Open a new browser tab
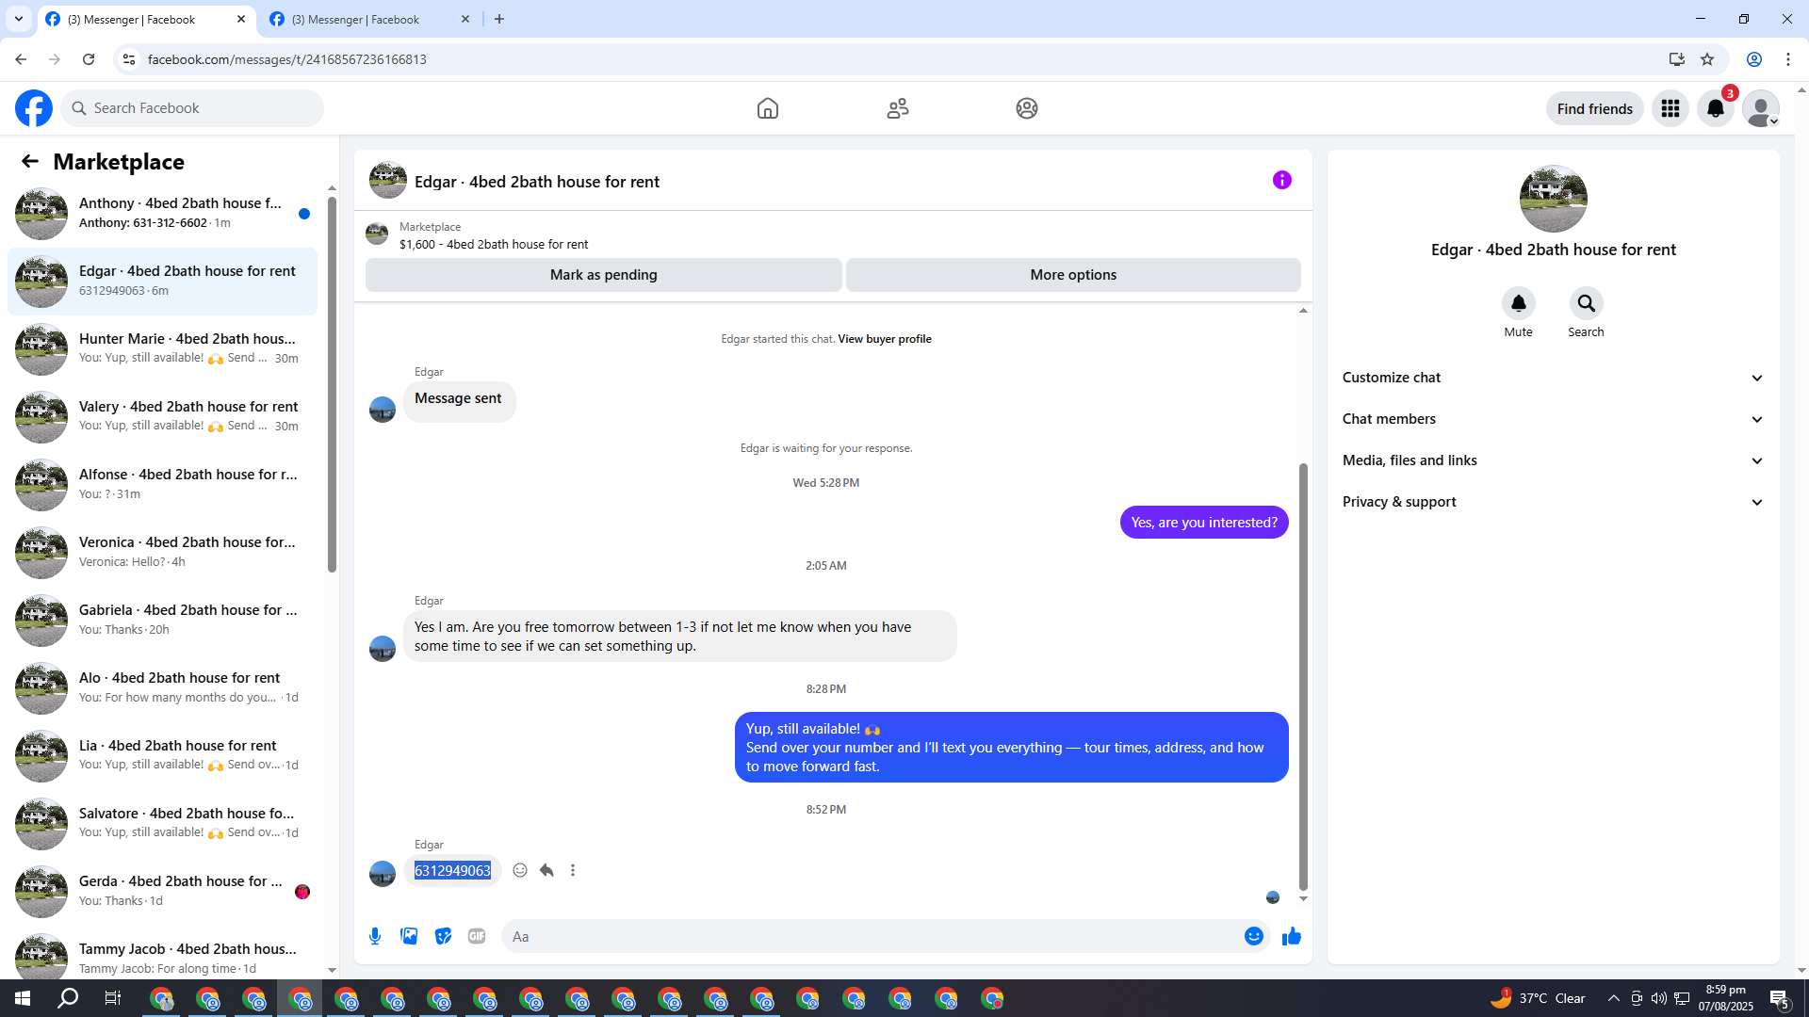This screenshot has width=1809, height=1017. click(x=499, y=19)
